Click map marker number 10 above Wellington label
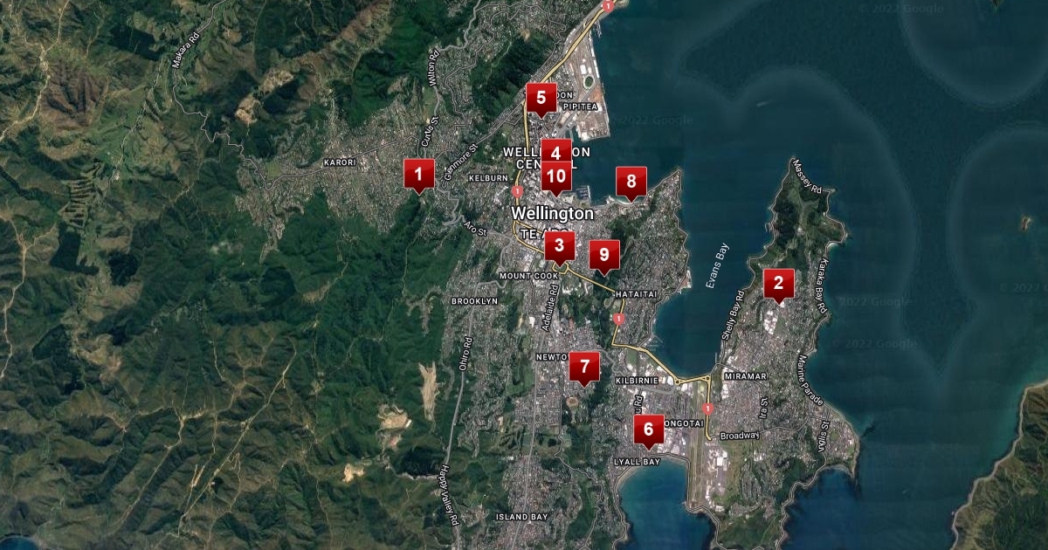Image resolution: width=1048 pixels, height=550 pixels. 556,178
